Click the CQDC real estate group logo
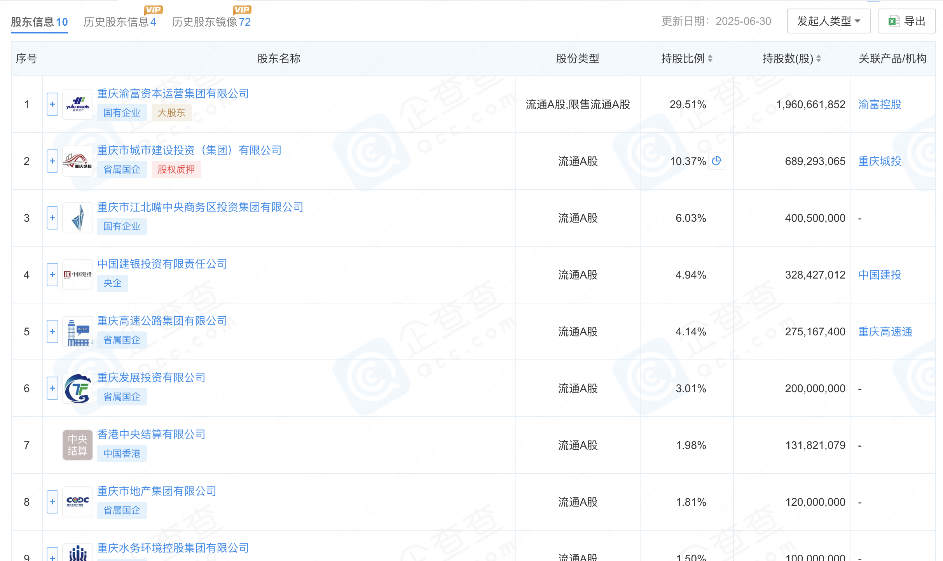Viewport: 943px width, 561px height. tap(78, 502)
